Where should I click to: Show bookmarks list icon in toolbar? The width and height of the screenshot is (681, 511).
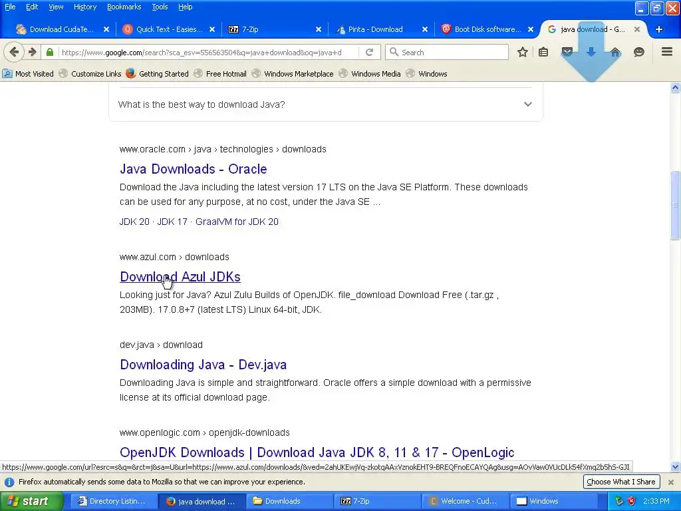pos(543,52)
